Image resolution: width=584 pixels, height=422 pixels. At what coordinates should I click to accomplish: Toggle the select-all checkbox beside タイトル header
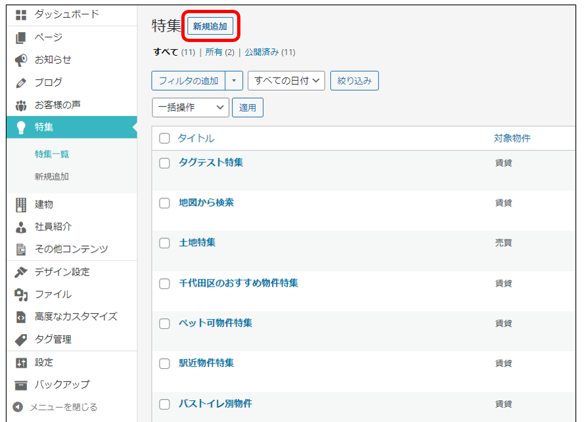tap(165, 138)
